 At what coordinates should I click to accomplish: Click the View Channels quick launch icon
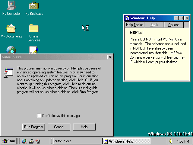point(38,141)
